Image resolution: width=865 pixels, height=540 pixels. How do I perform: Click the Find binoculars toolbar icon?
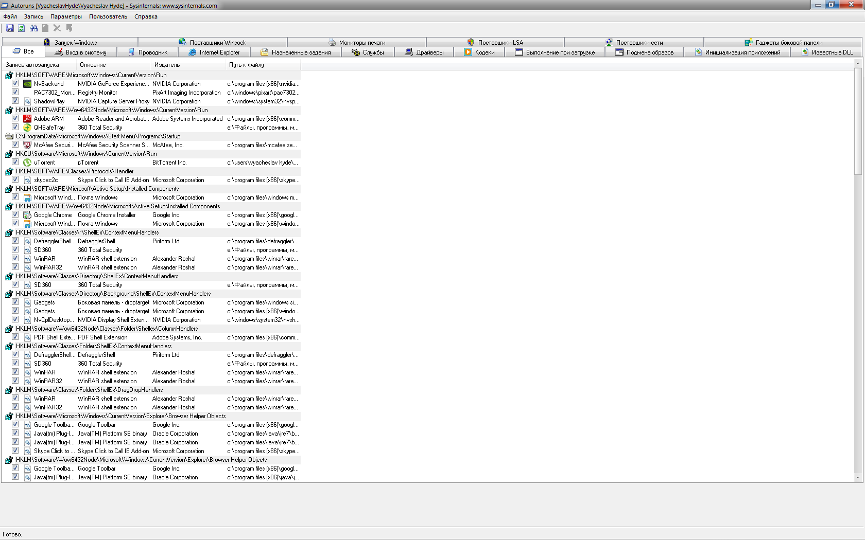tap(33, 28)
